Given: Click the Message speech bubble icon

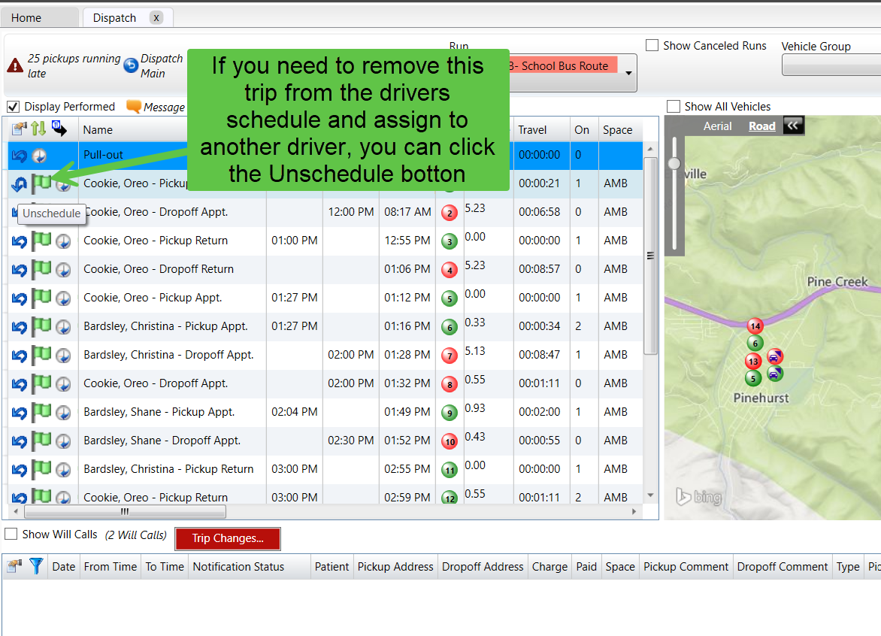Looking at the screenshot, I should tap(134, 106).
